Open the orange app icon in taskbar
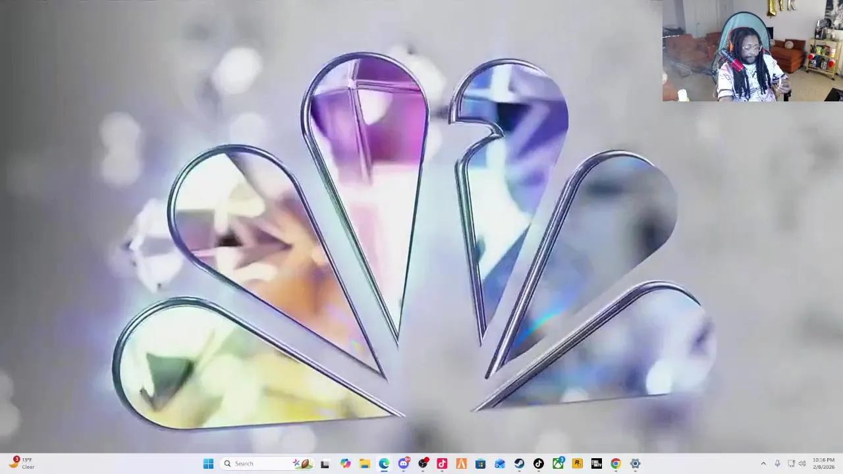843x474 pixels. pos(461,463)
